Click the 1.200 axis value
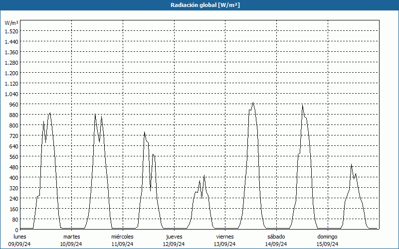399x249 pixels. (11, 73)
